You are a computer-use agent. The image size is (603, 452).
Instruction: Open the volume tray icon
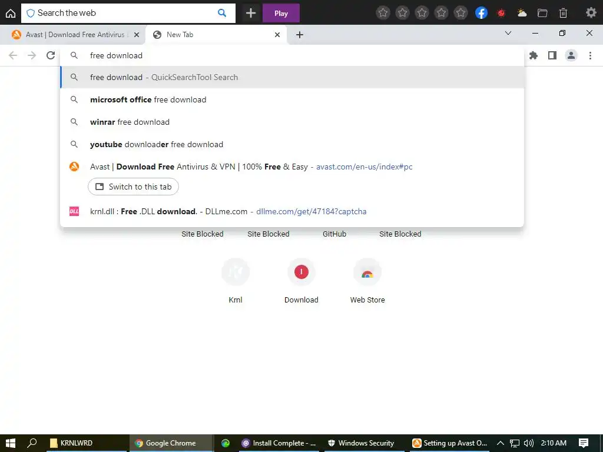[529, 443]
